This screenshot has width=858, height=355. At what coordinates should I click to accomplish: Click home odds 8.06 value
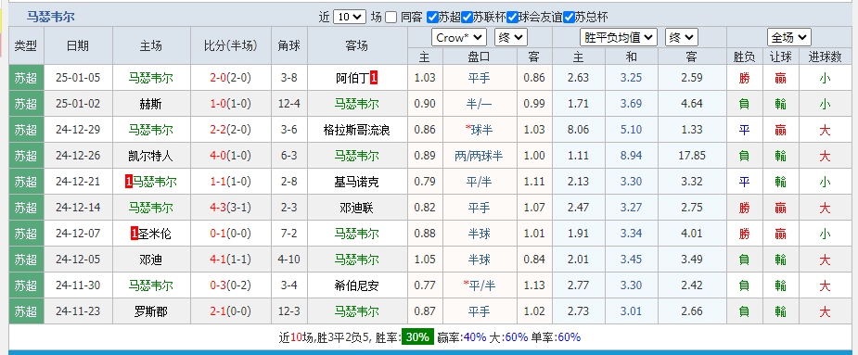(x=579, y=130)
